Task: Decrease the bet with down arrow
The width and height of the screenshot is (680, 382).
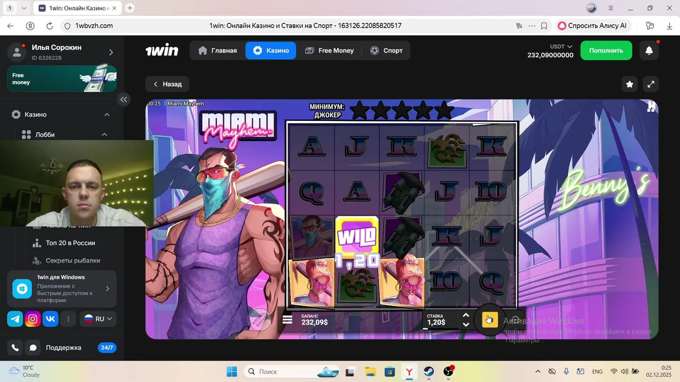Action: pyautogui.click(x=466, y=324)
